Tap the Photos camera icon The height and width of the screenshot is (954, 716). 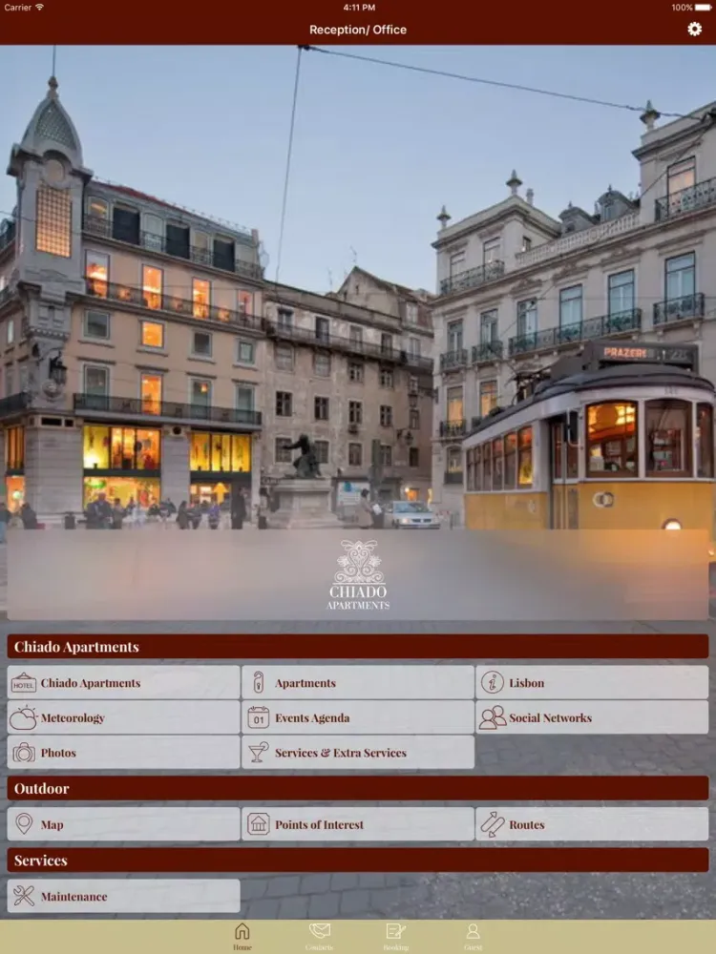(24, 752)
